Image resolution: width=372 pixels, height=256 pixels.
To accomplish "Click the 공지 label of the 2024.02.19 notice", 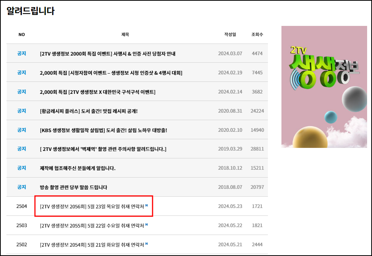I will click(21, 73).
